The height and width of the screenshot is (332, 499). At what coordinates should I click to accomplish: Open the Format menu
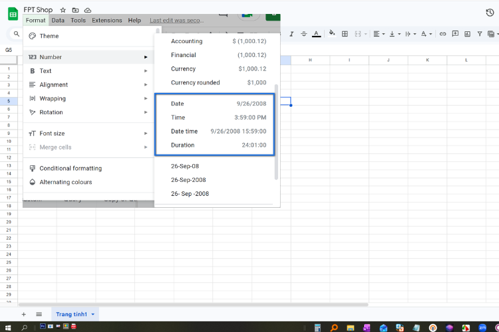click(x=36, y=21)
